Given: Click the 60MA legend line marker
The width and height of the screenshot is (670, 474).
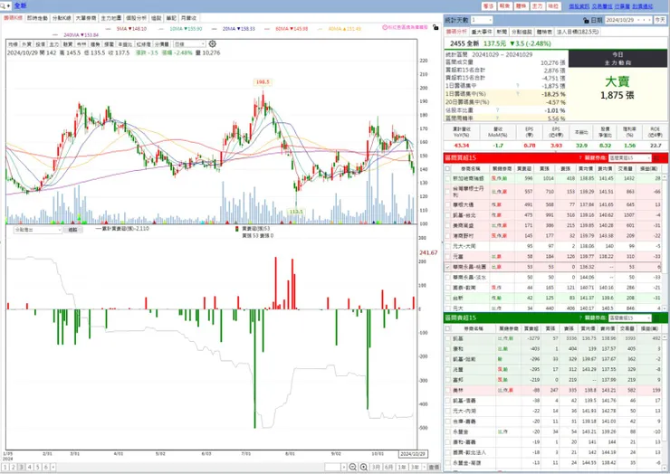Looking at the screenshot, I should [266, 29].
